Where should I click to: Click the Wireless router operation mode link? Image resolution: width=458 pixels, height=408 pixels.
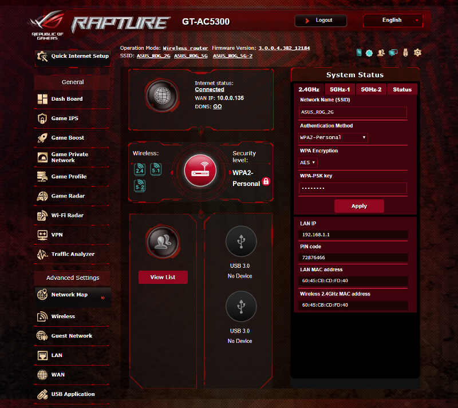185,48
